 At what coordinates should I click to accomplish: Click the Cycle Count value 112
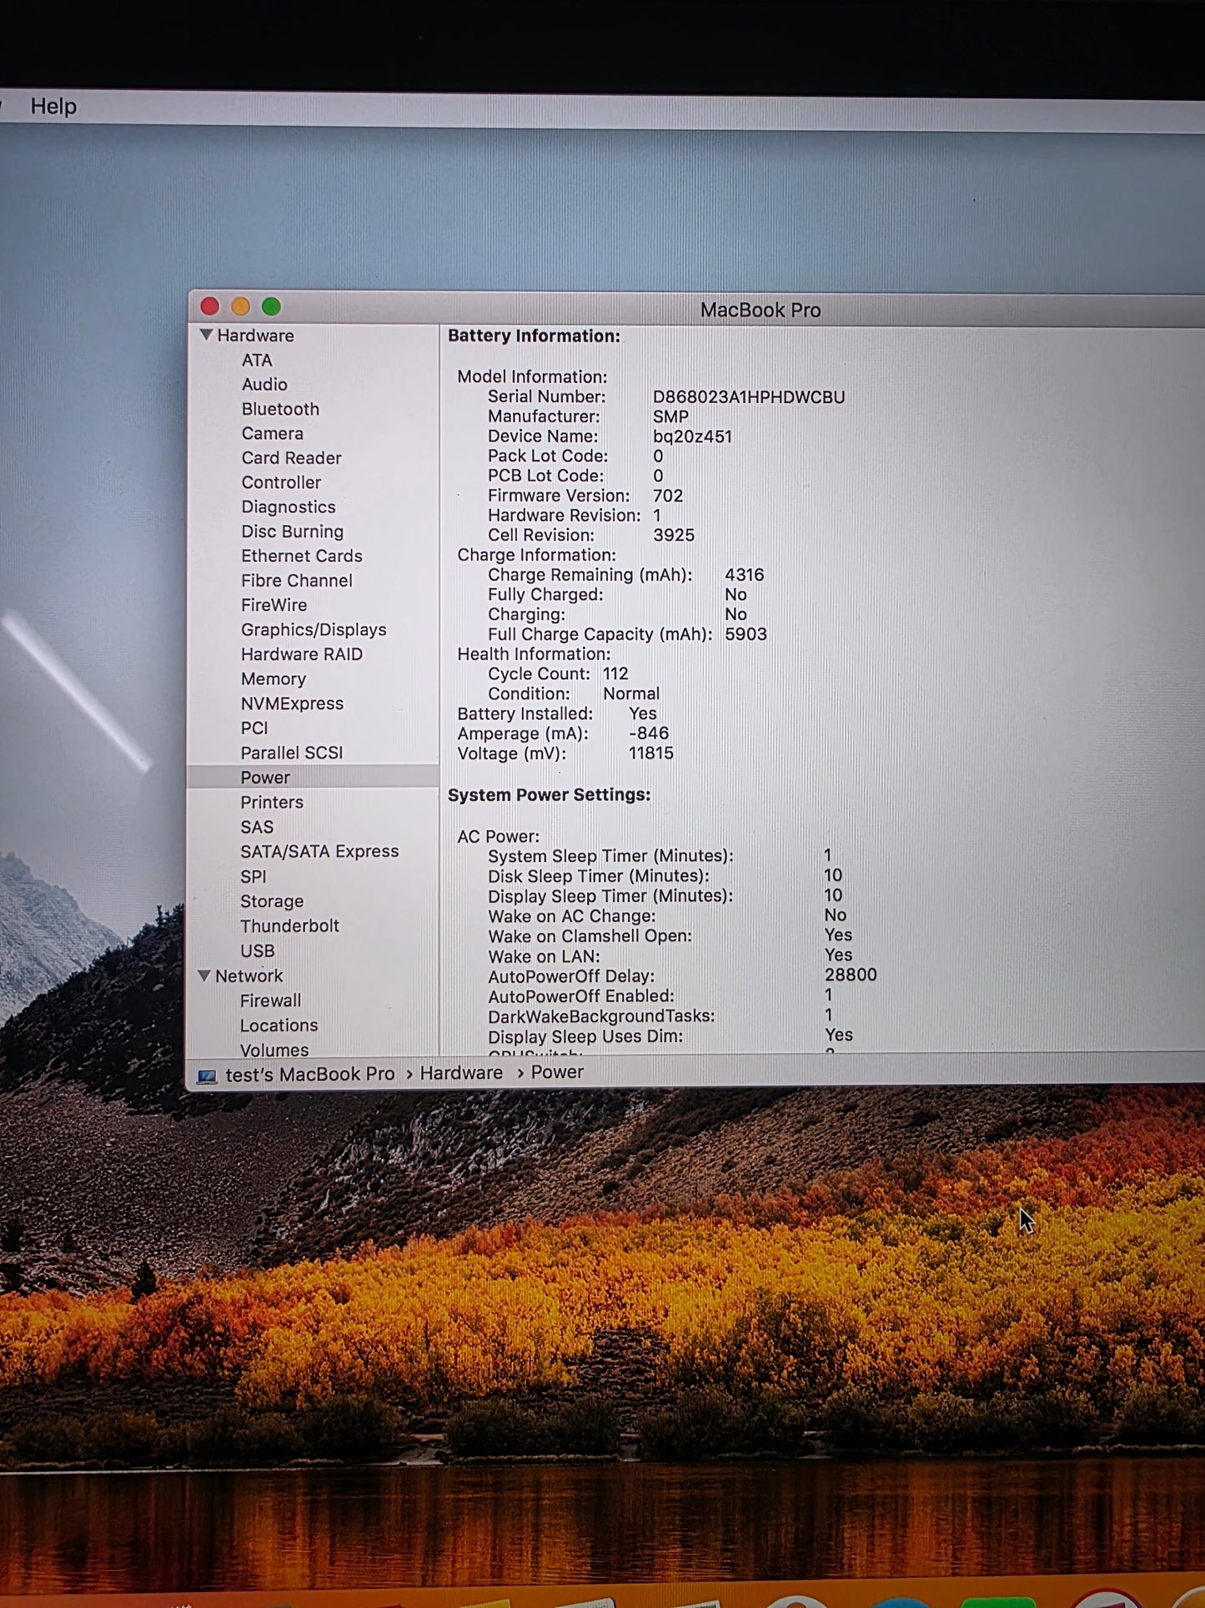[x=615, y=673]
